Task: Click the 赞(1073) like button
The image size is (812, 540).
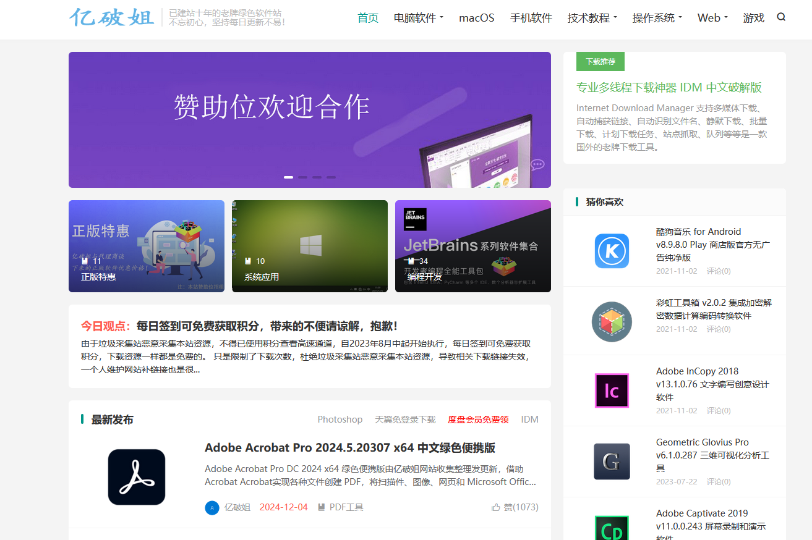Action: [515, 507]
